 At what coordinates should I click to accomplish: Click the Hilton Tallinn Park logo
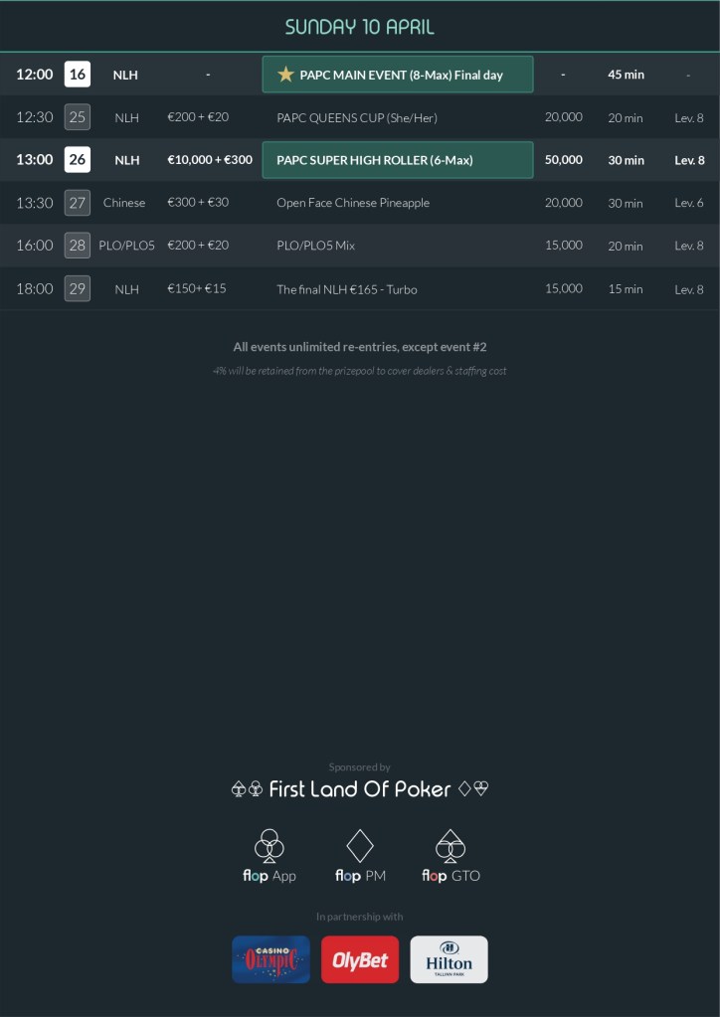tap(449, 959)
